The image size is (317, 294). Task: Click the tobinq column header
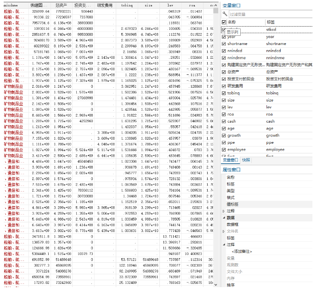(127, 6)
